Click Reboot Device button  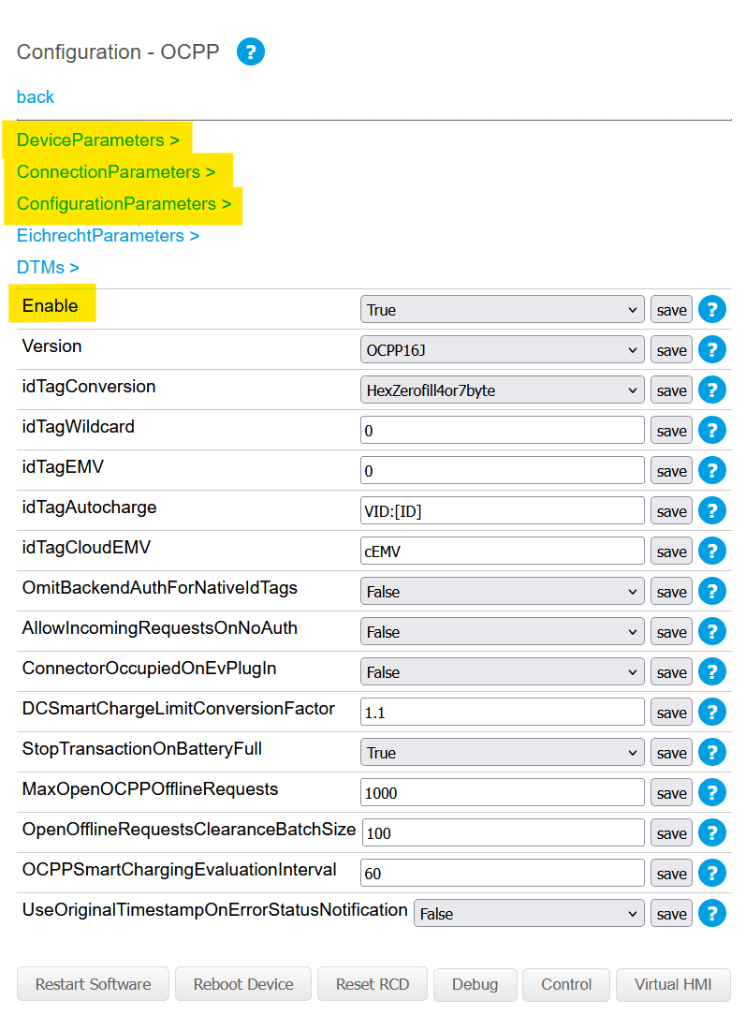[x=243, y=984]
